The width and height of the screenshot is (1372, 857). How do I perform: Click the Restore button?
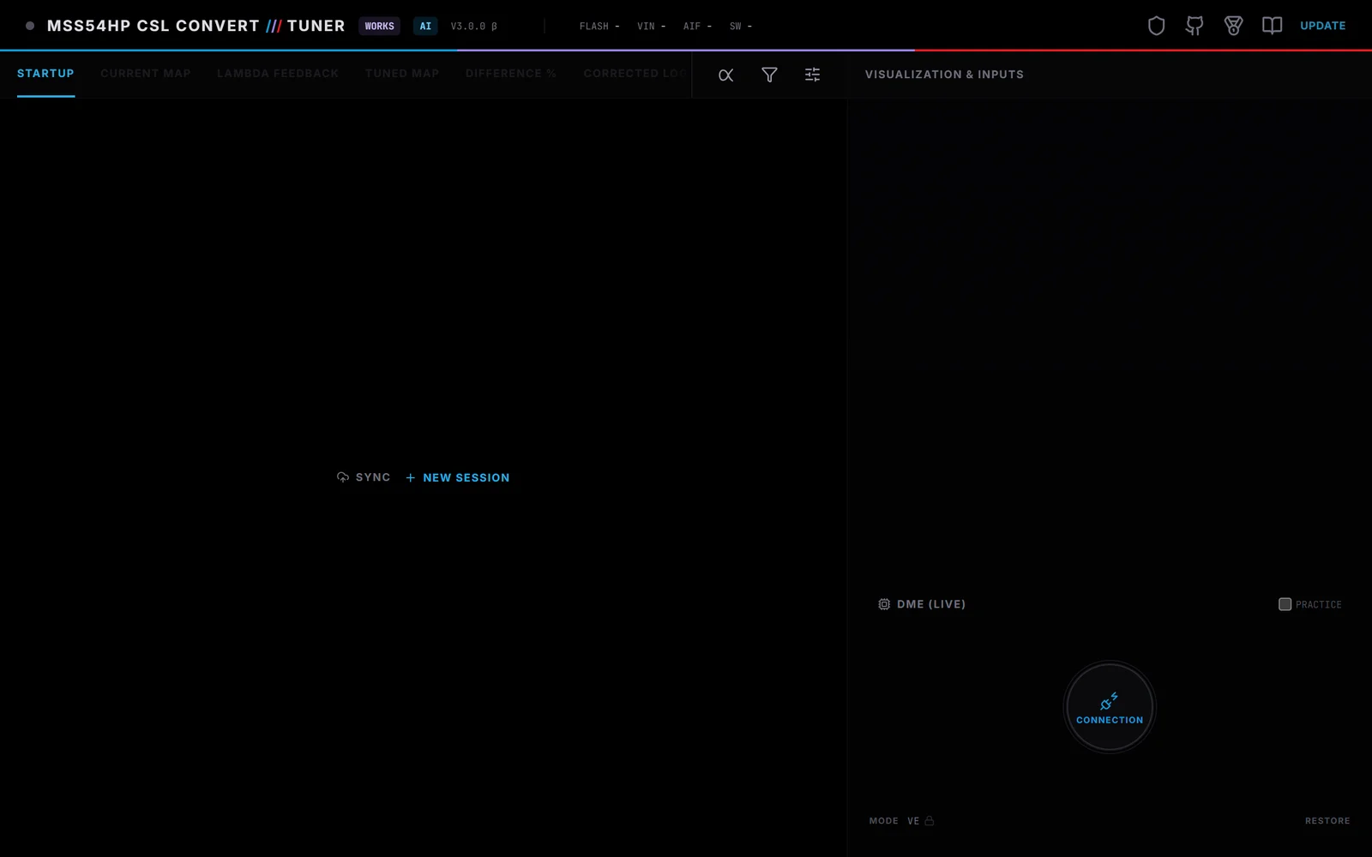point(1327,821)
